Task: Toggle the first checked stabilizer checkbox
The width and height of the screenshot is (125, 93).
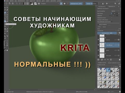Action: point(112,18)
